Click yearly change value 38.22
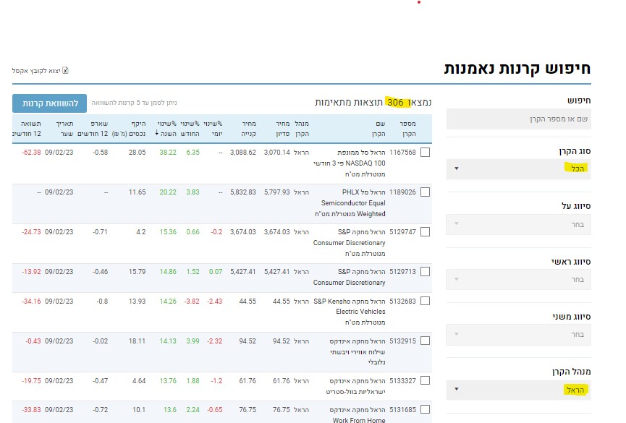 pos(168,153)
